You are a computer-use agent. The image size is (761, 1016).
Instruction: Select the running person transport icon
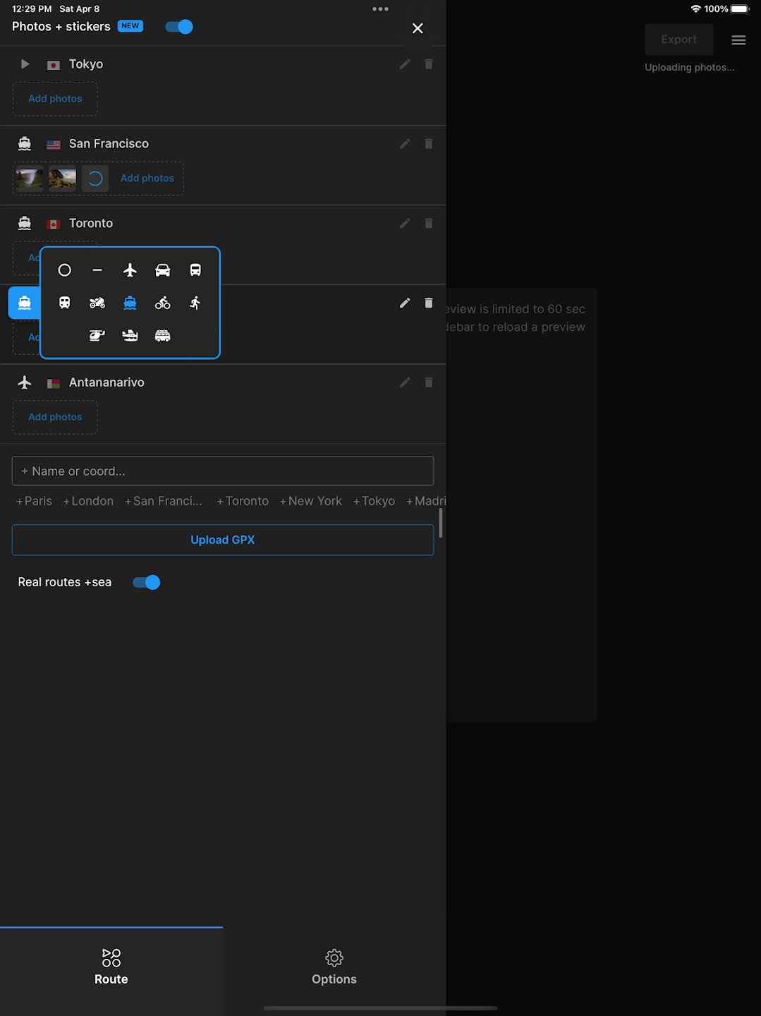tap(195, 303)
